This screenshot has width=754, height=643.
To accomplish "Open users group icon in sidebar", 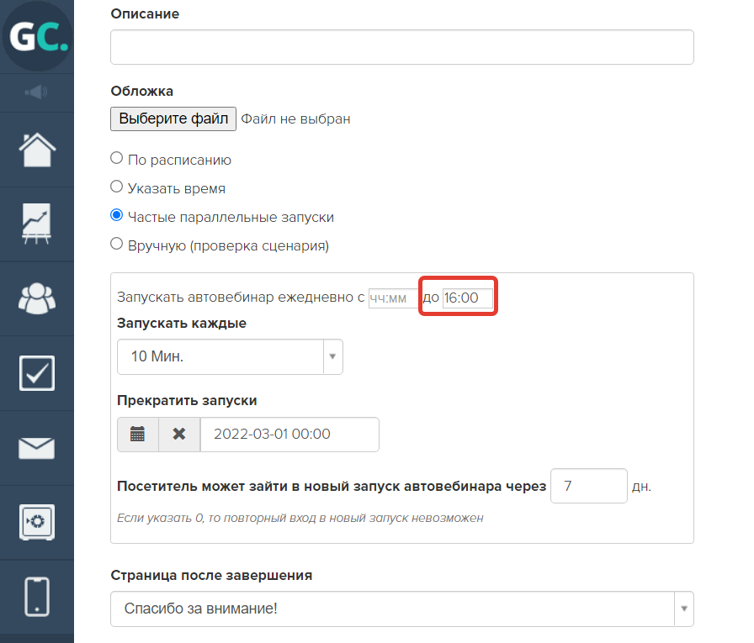I will click(x=37, y=298).
